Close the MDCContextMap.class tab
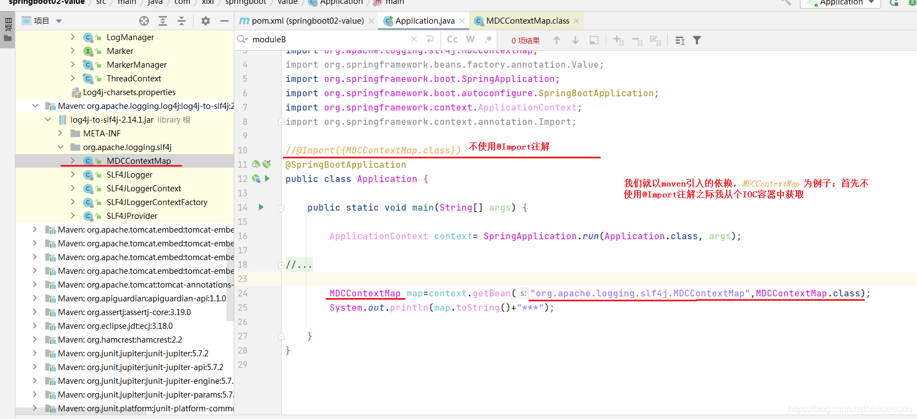The width and height of the screenshot is (917, 419). pos(576,21)
